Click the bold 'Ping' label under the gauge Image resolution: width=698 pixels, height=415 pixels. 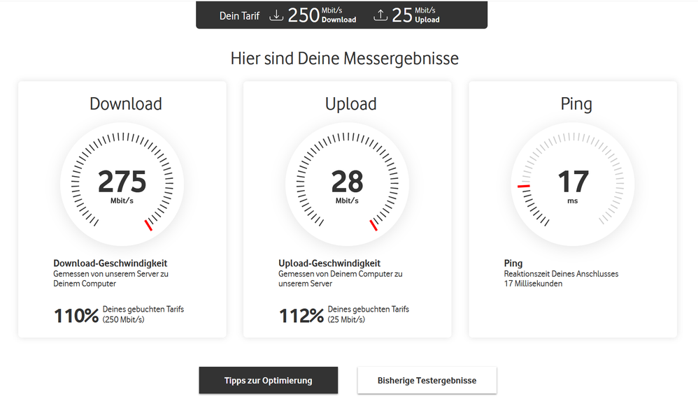[x=513, y=263]
